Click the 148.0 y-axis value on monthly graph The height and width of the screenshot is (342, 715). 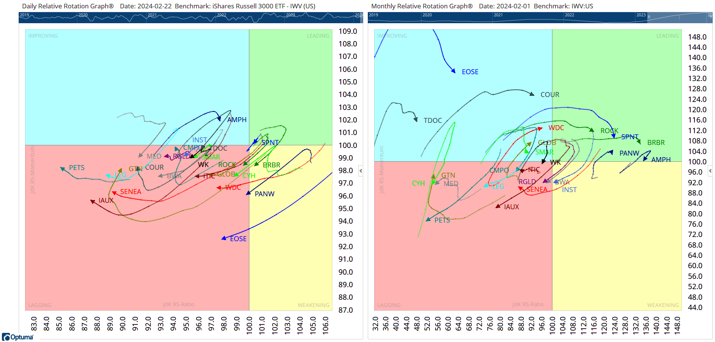pyautogui.click(x=697, y=37)
